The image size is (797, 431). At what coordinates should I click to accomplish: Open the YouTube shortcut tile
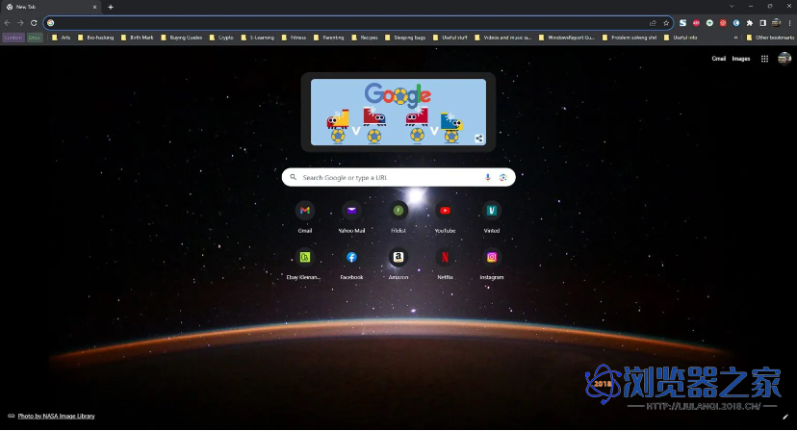pos(446,217)
